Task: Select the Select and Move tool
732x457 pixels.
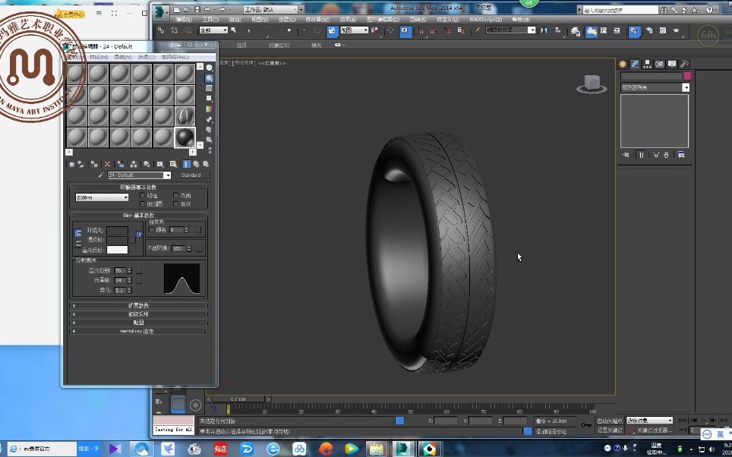Action: tap(304, 32)
